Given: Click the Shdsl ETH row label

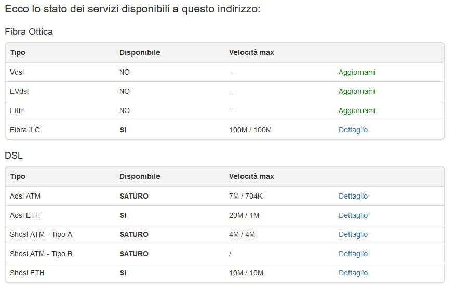Looking at the screenshot, I should [x=27, y=273].
